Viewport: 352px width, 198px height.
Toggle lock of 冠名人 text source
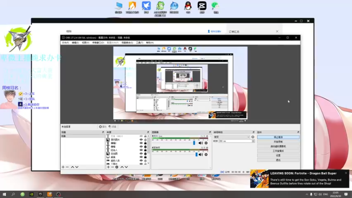click(x=145, y=150)
